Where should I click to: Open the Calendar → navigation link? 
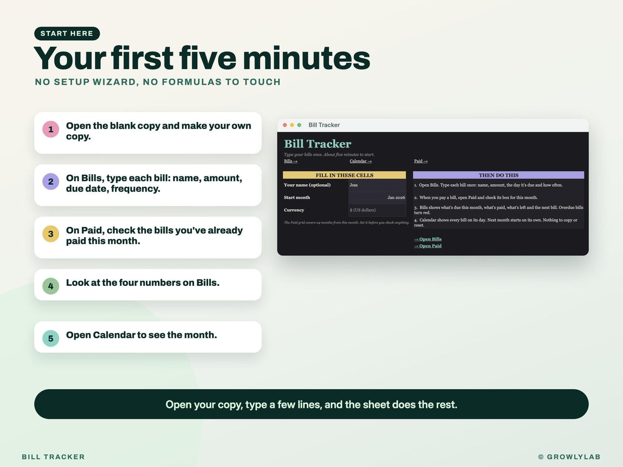tap(361, 161)
